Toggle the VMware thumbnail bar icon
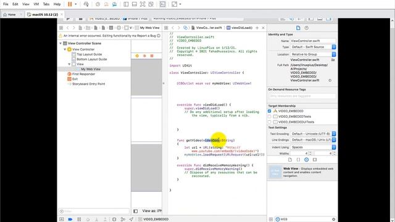This screenshot has width=395, height=222. pyautogui.click(x=135, y=4)
